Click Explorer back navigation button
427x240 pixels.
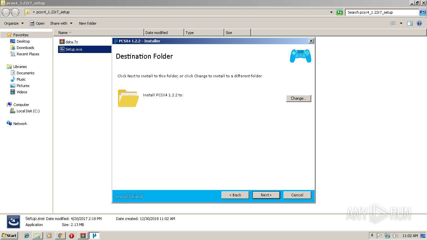[6, 12]
